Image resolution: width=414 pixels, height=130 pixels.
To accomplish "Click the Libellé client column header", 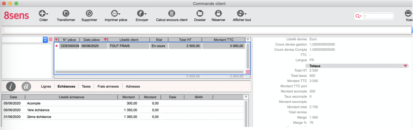I will click(129, 40).
